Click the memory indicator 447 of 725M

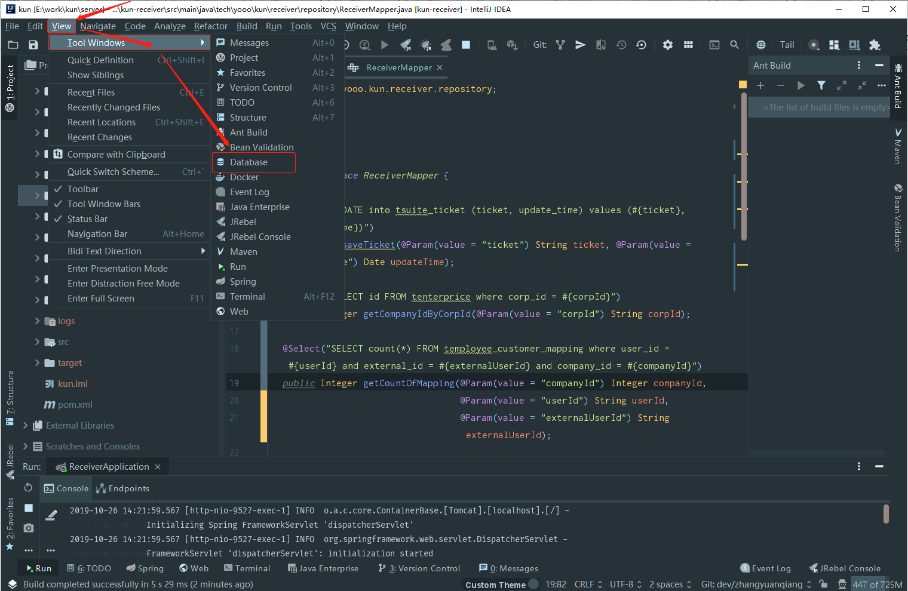[x=878, y=584]
